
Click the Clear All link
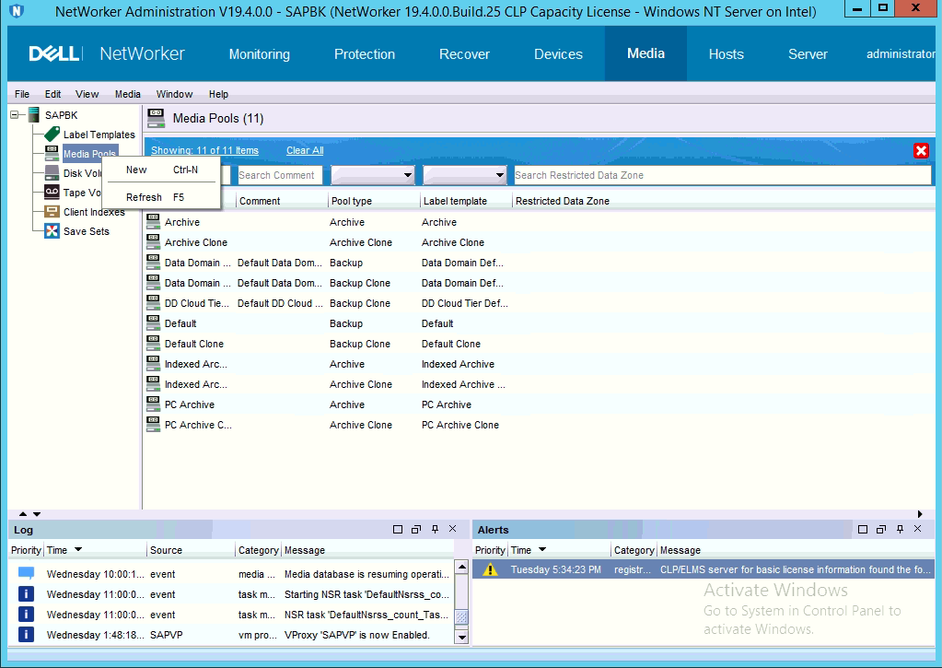(x=305, y=150)
